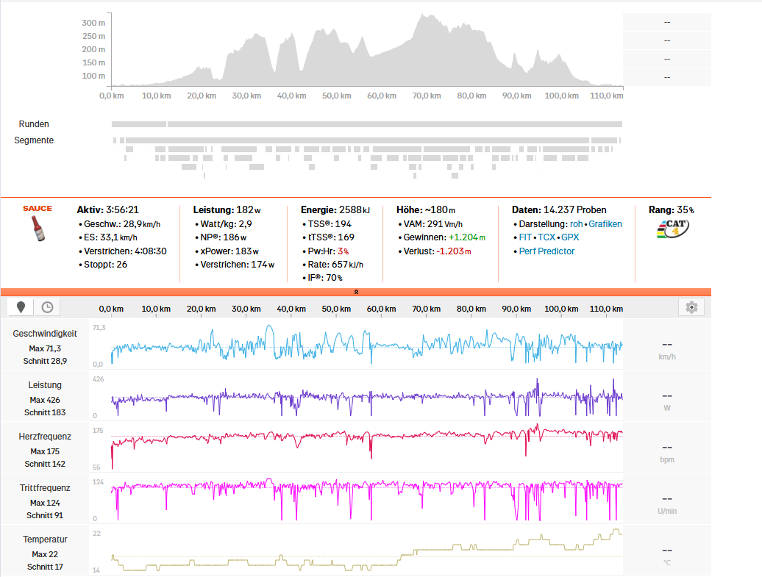Switch x-axis to time with clock icon
This screenshot has width=762, height=577.
[47, 307]
